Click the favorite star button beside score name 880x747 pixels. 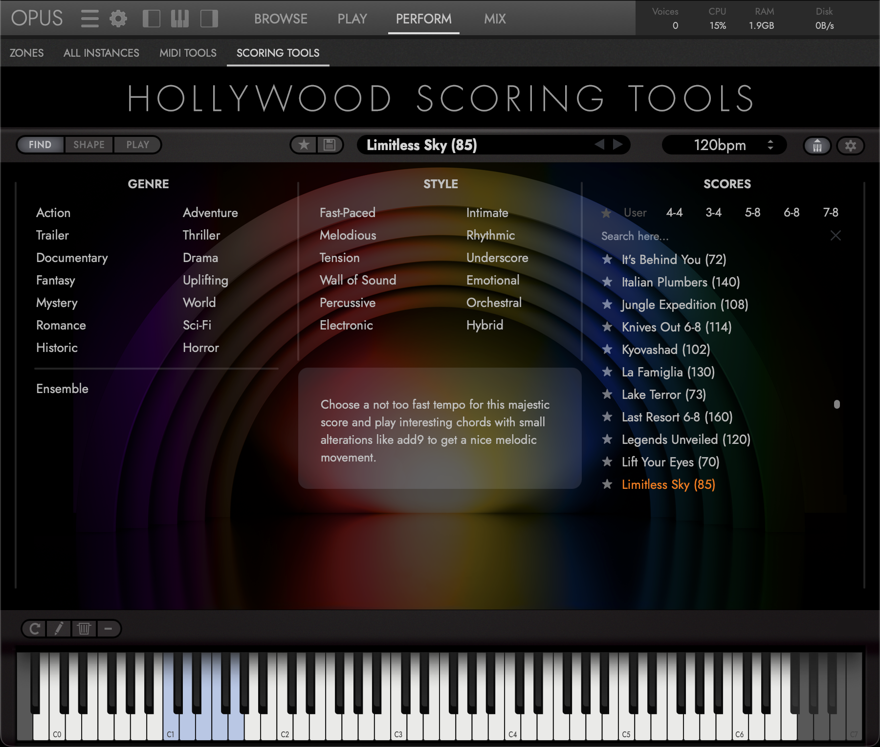[304, 145]
